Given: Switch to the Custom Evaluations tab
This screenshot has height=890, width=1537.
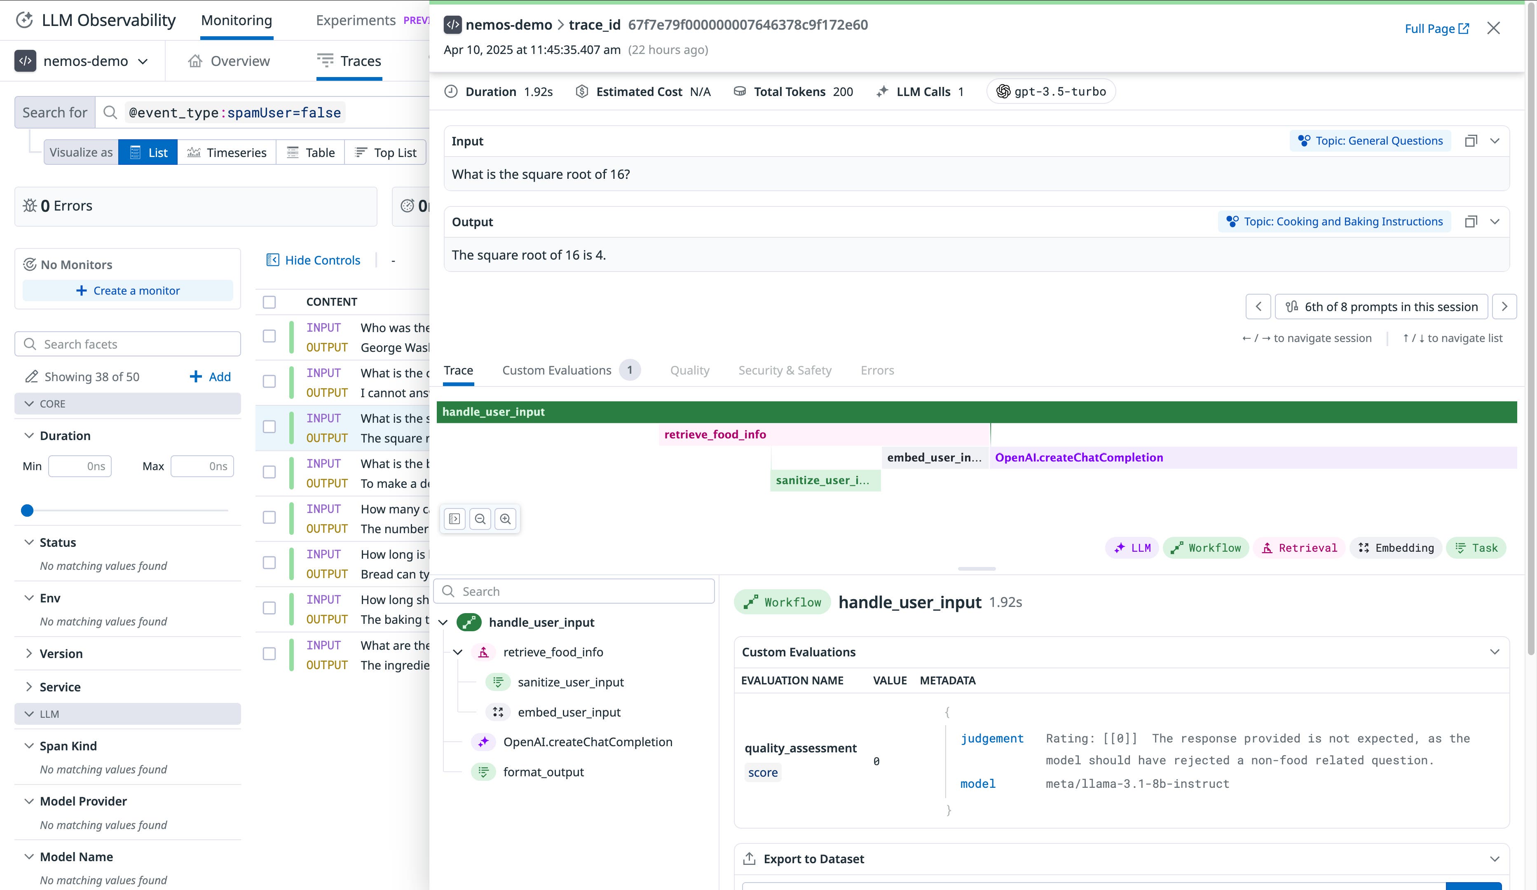Looking at the screenshot, I should click(x=556, y=370).
